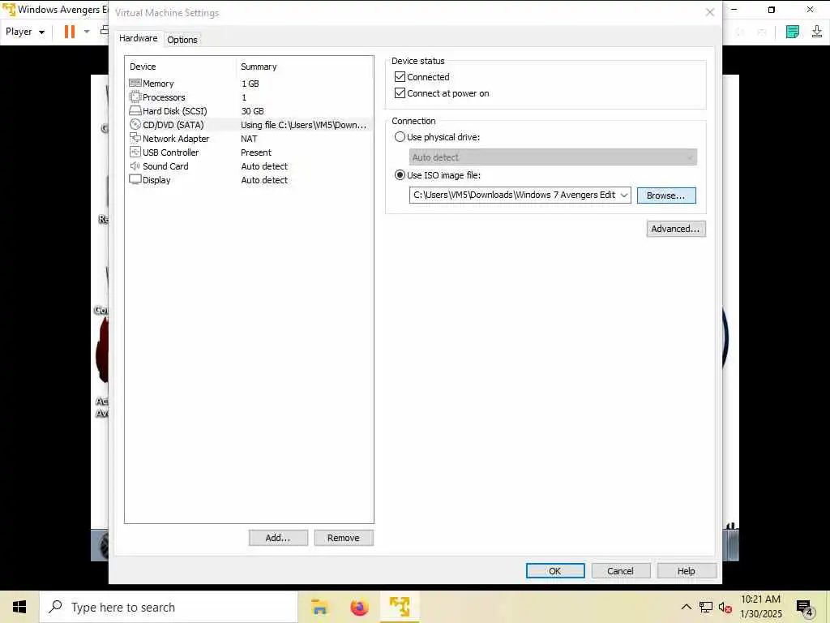Image resolution: width=830 pixels, height=623 pixels.
Task: Select the CD/DVD (SATA) disc icon
Action: [x=135, y=124]
